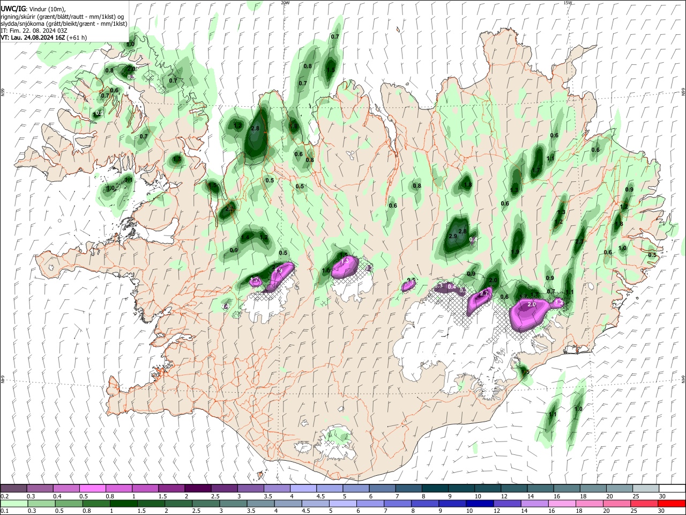Click the 'VT: Lau. 24.08.2024 16Z (+61 h)' line

[x=44, y=38]
